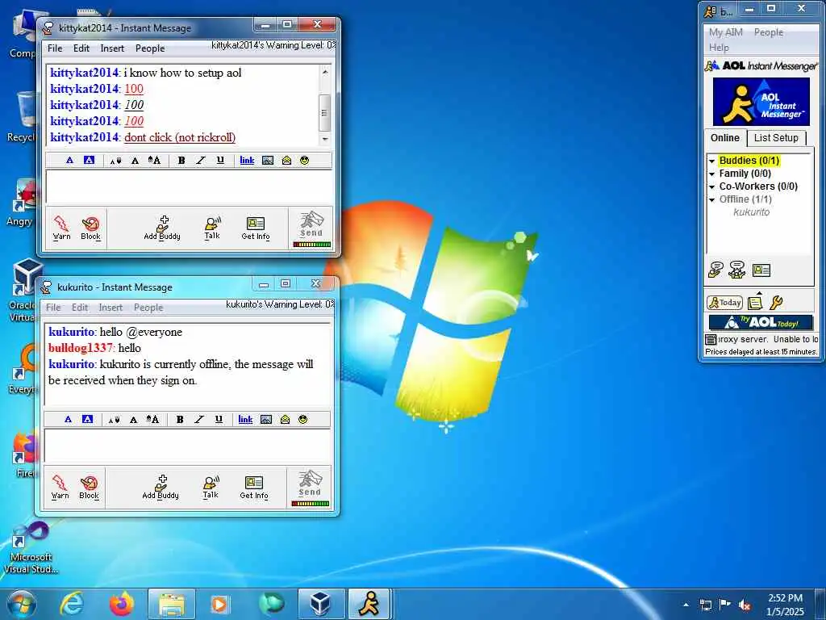Open People menu in kittykat2014 window
Image resolution: width=826 pixels, height=620 pixels.
(150, 48)
